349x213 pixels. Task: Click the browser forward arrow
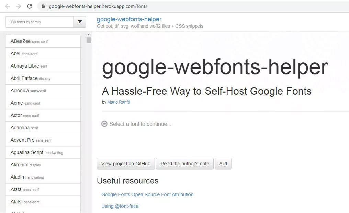point(18,6)
